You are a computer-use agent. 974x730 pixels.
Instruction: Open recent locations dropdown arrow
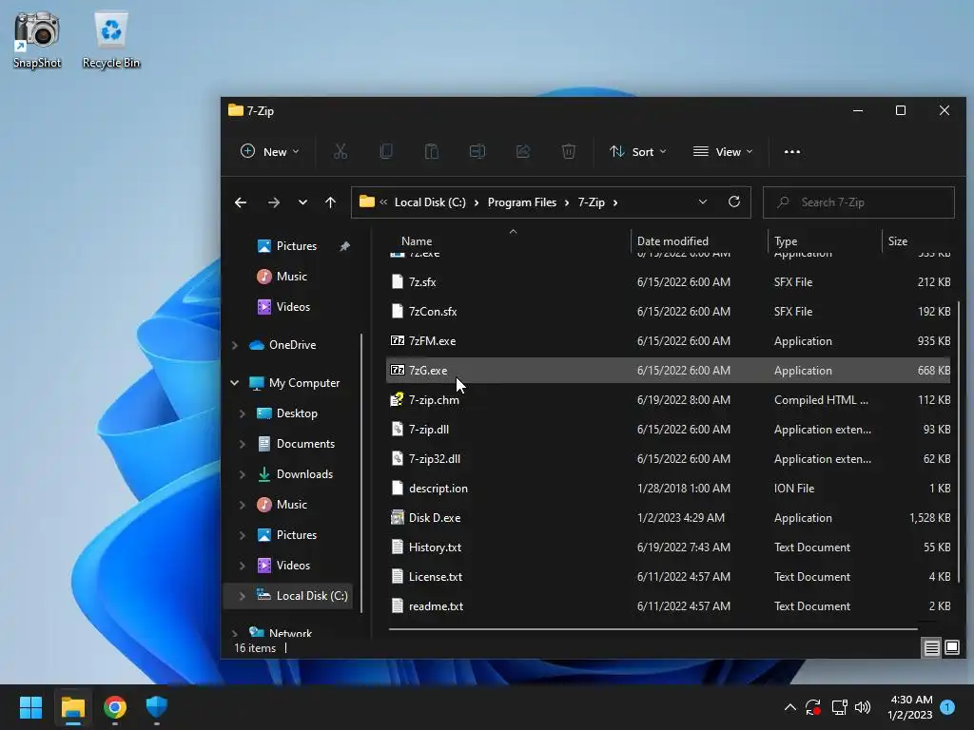tap(302, 202)
